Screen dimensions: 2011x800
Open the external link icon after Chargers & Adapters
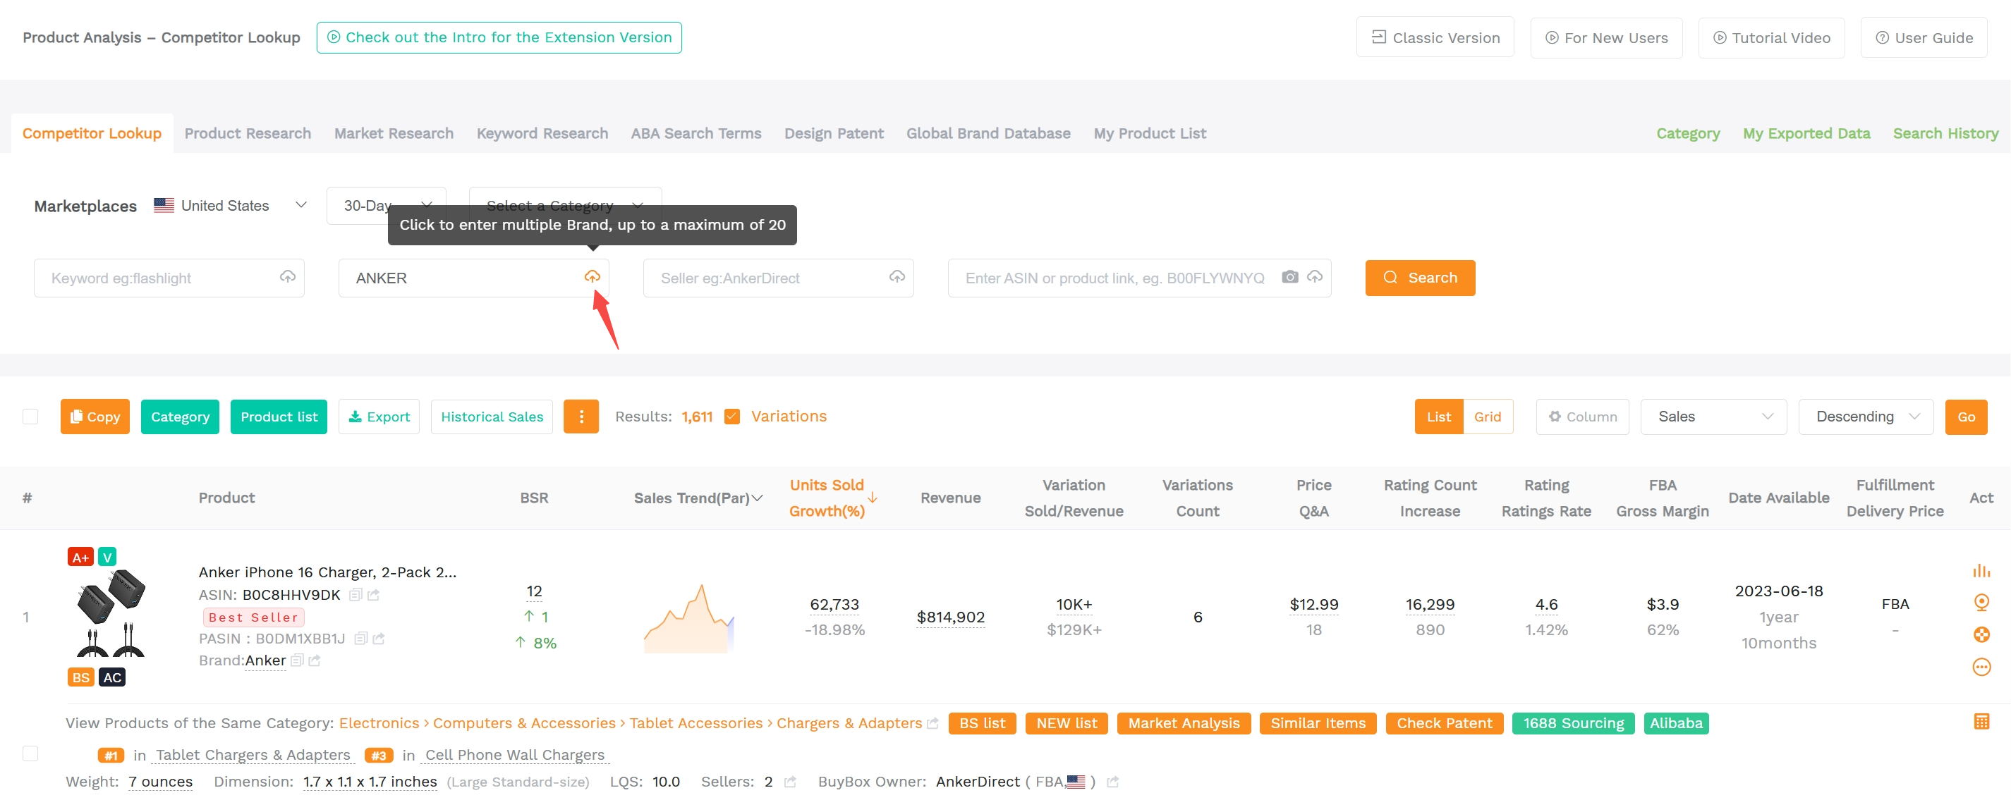pyautogui.click(x=932, y=724)
